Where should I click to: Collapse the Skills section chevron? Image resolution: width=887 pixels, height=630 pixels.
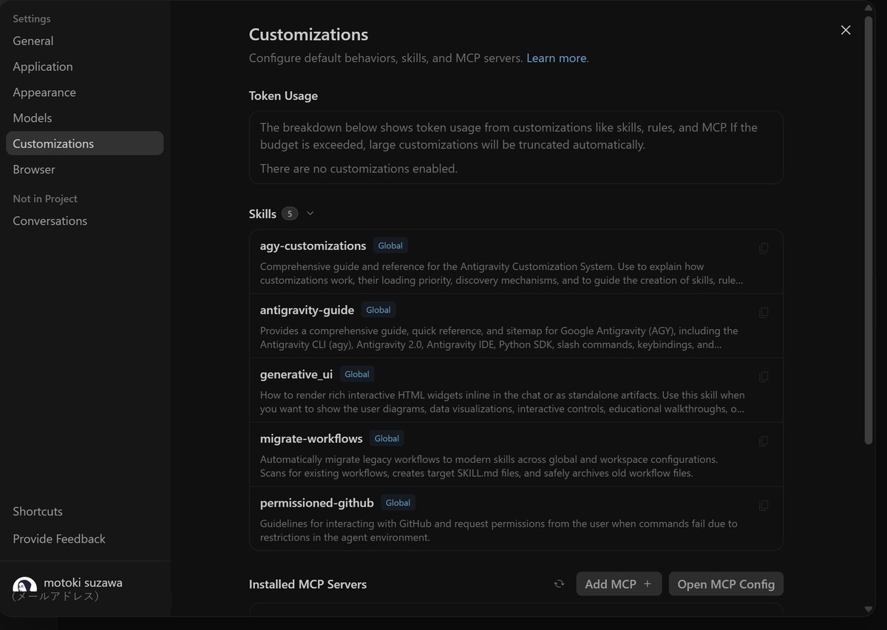pos(310,214)
